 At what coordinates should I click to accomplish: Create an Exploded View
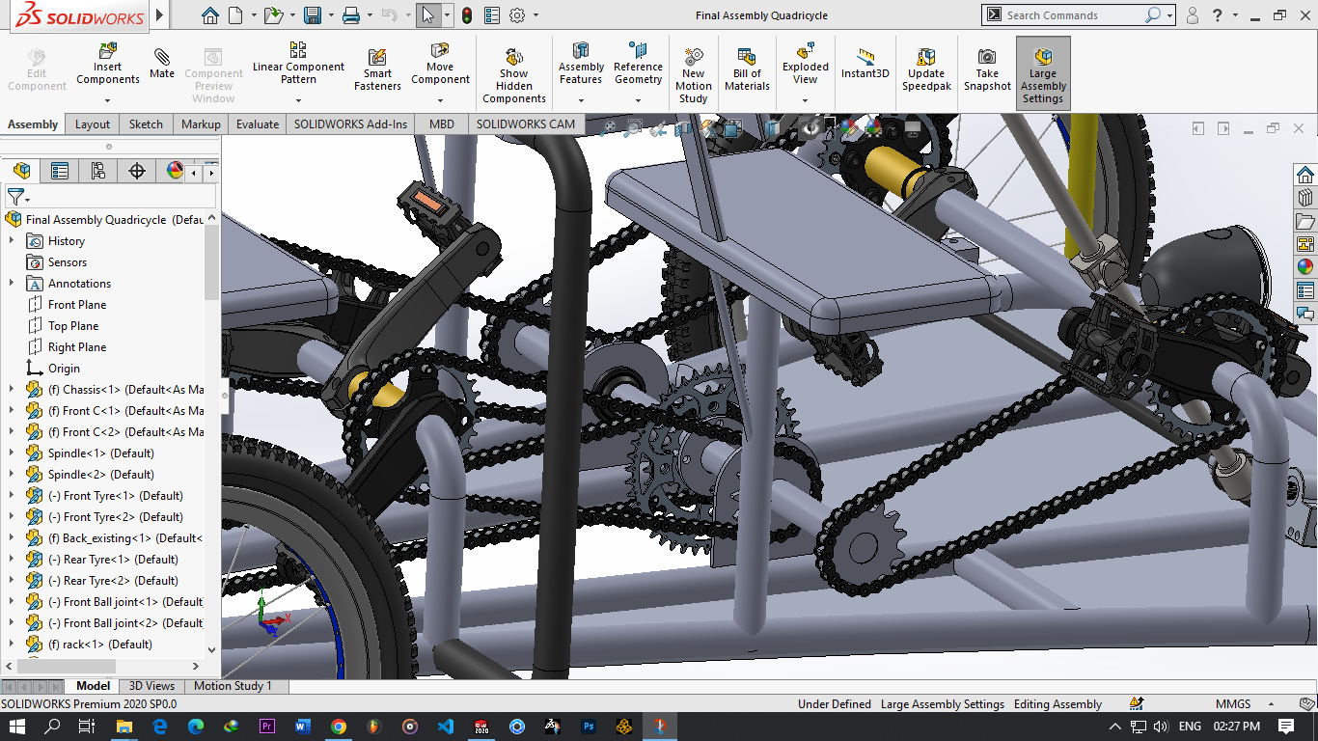point(806,64)
